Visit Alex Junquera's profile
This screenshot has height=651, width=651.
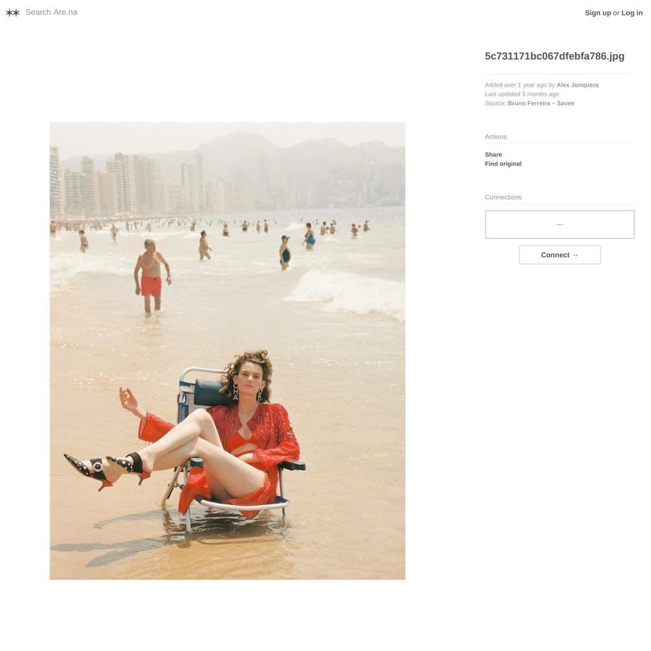(577, 85)
